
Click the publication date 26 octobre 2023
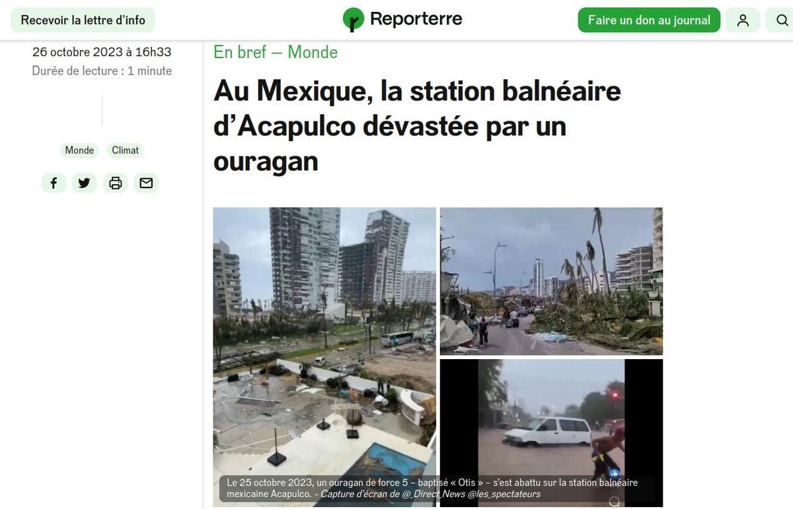pos(102,52)
